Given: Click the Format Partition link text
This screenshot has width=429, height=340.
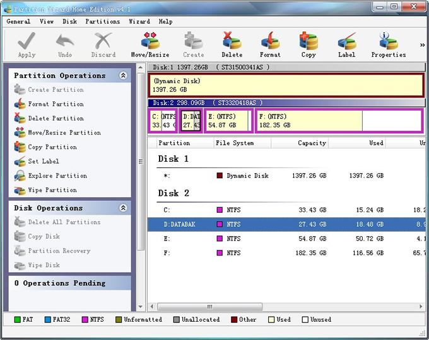Looking at the screenshot, I should (56, 104).
